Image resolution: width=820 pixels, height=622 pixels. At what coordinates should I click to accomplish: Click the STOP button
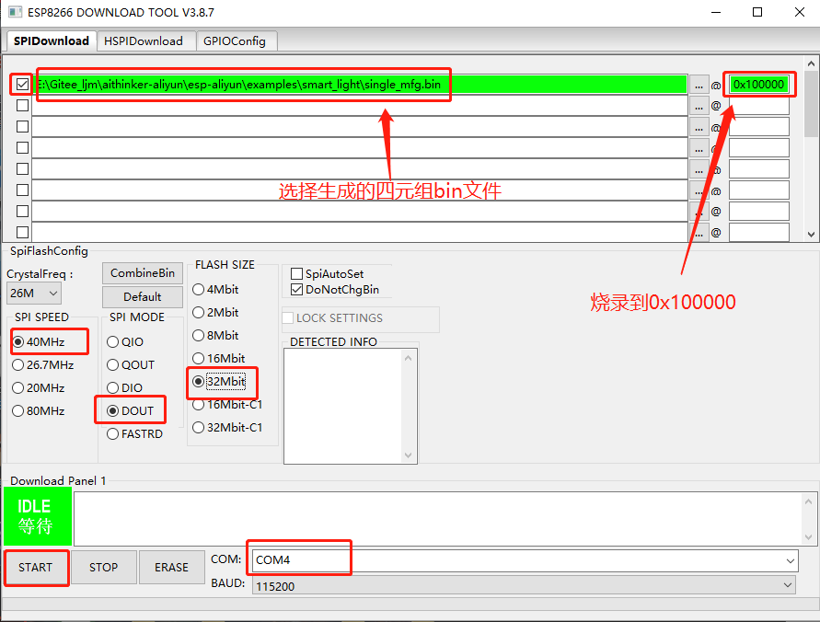point(104,567)
